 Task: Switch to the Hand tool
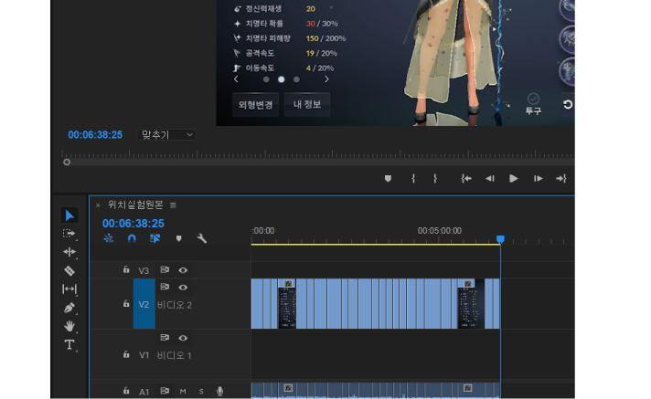click(x=69, y=326)
